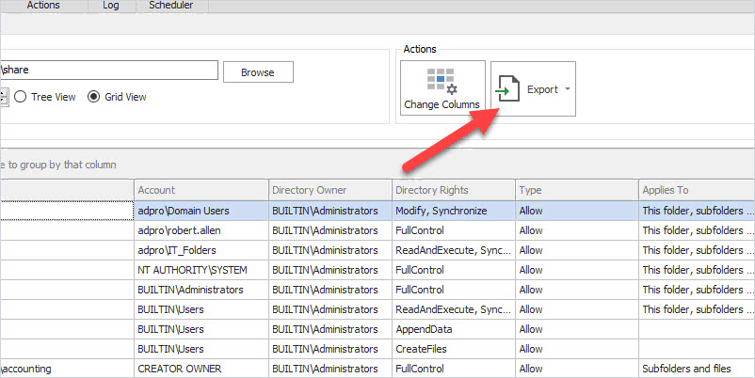This screenshot has width=755, height=378.
Task: Select the Grid View radio button
Action: pyautogui.click(x=93, y=97)
